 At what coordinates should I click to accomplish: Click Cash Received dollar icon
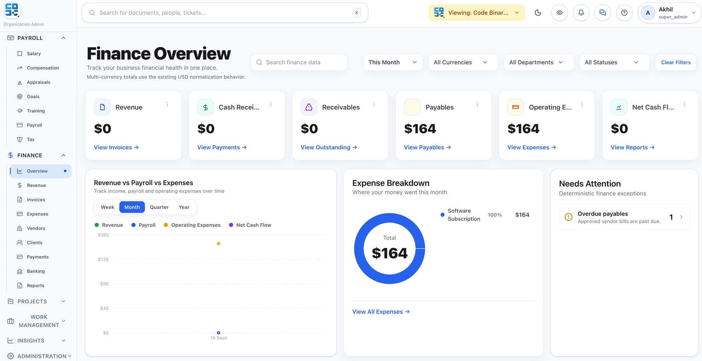click(x=206, y=107)
